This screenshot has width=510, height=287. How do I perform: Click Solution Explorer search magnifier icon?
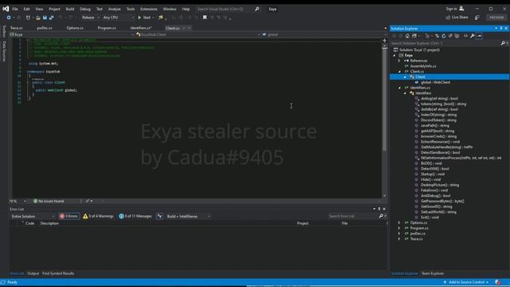(503, 43)
